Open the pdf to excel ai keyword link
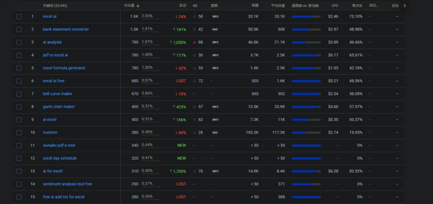This screenshot has width=433, height=204. tap(55, 55)
